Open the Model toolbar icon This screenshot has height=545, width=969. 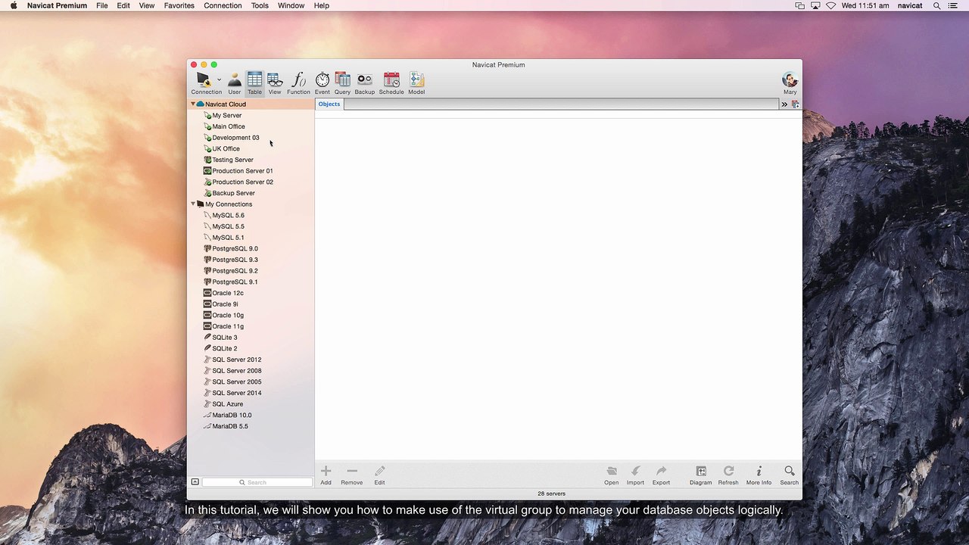(416, 83)
